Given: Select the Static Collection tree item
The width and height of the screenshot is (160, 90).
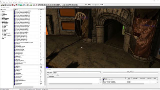Looking at the screenshot, I should [x=7, y=36].
